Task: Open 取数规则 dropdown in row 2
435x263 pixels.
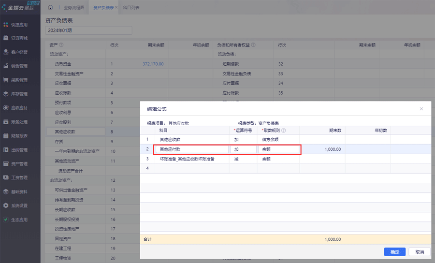Action: coord(278,149)
